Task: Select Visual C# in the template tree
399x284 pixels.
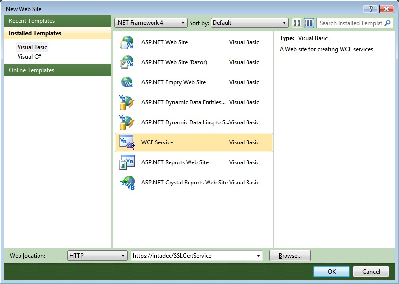Action: pos(29,56)
